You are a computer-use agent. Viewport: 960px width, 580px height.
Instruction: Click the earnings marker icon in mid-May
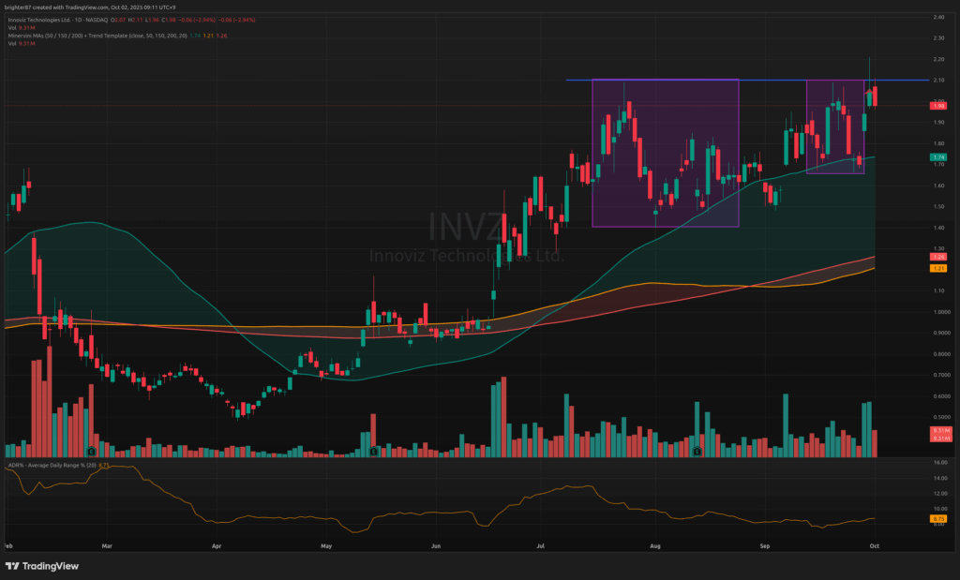click(373, 452)
